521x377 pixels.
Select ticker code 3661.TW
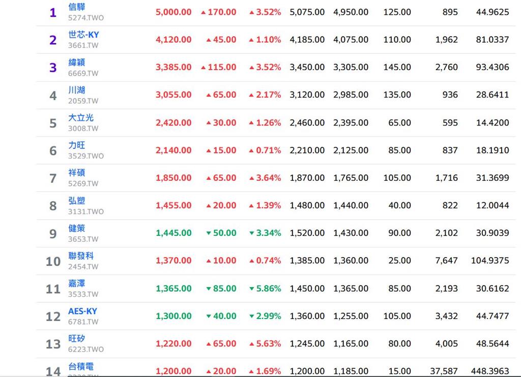tap(83, 45)
